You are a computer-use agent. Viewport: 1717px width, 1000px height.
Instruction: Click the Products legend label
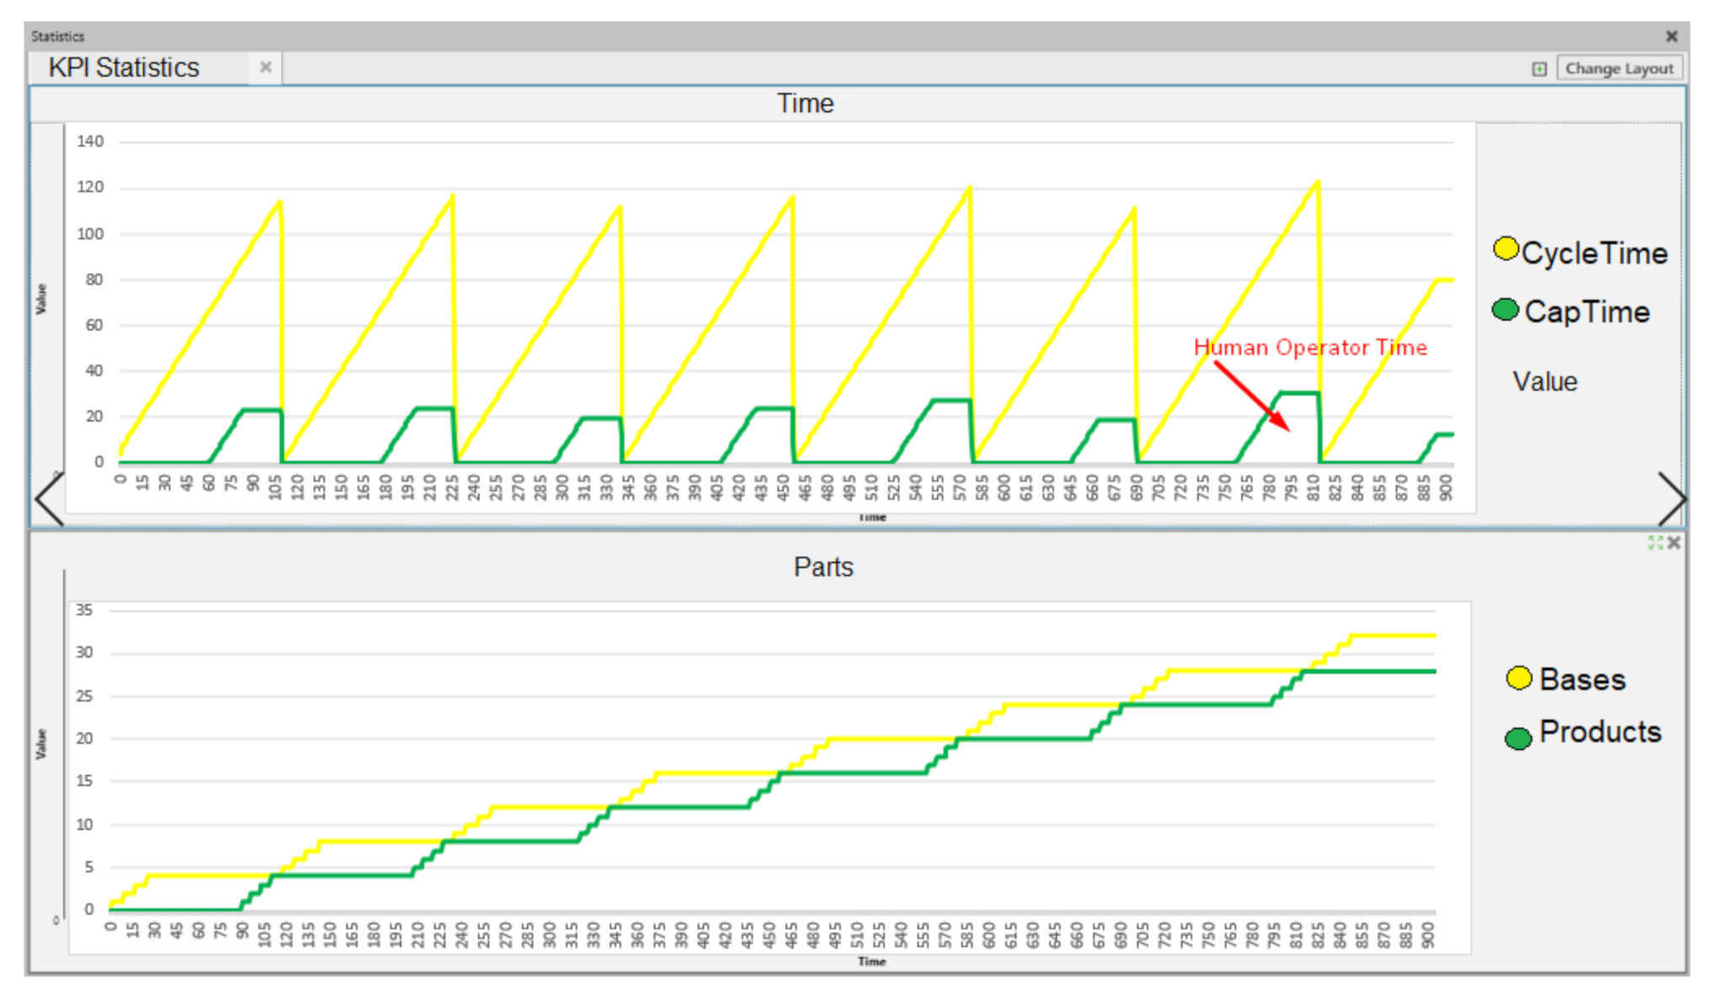[x=1600, y=732]
